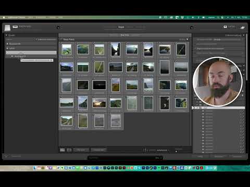This screenshot has height=187, width=250.
Task: Expand the second volume under Macintosh HD
Action: pos(7,48)
